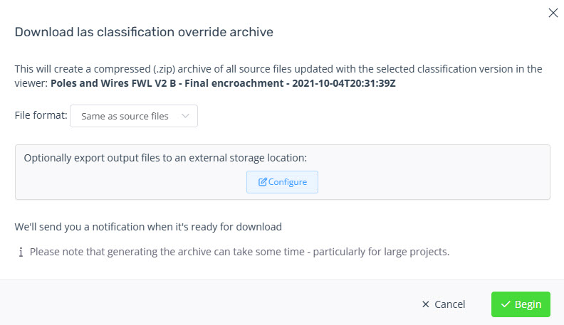Start the archive with the green Begin button
This screenshot has width=564, height=325.
pyautogui.click(x=521, y=304)
